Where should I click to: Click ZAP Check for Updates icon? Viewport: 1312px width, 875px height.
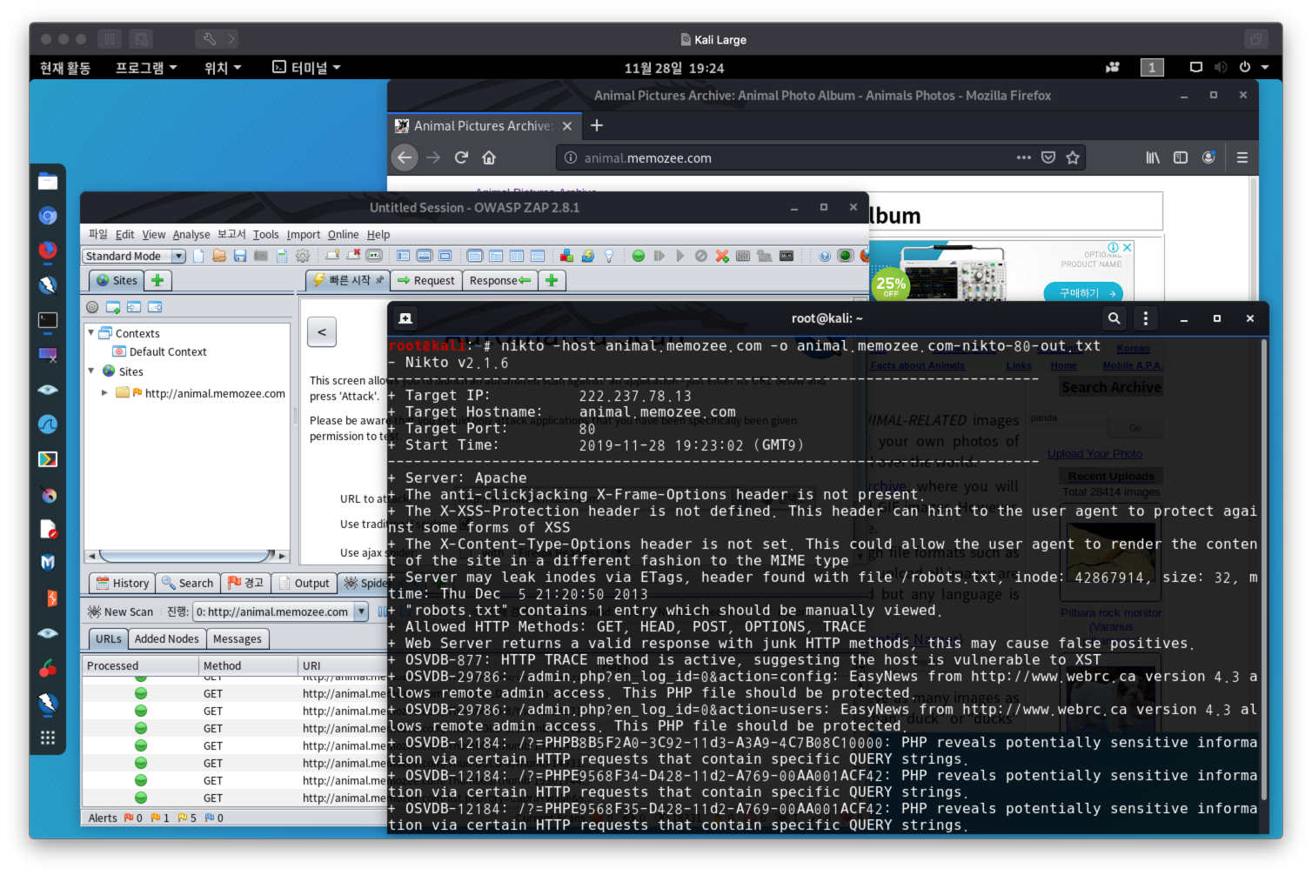coord(588,256)
